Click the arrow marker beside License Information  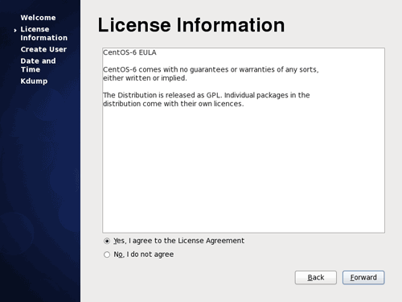click(15, 31)
